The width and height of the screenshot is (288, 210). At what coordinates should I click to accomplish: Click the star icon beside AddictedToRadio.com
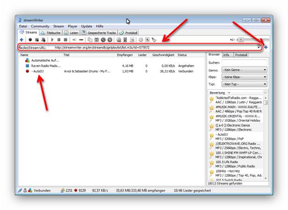(x=212, y=99)
